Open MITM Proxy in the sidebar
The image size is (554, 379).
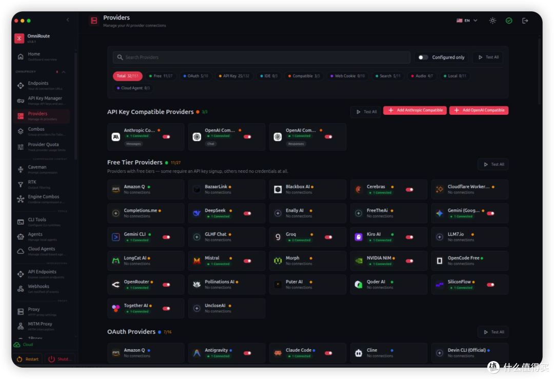click(x=43, y=326)
